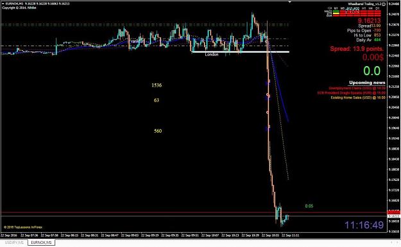Select the Unemployment Claims (USD) news line

357,89
